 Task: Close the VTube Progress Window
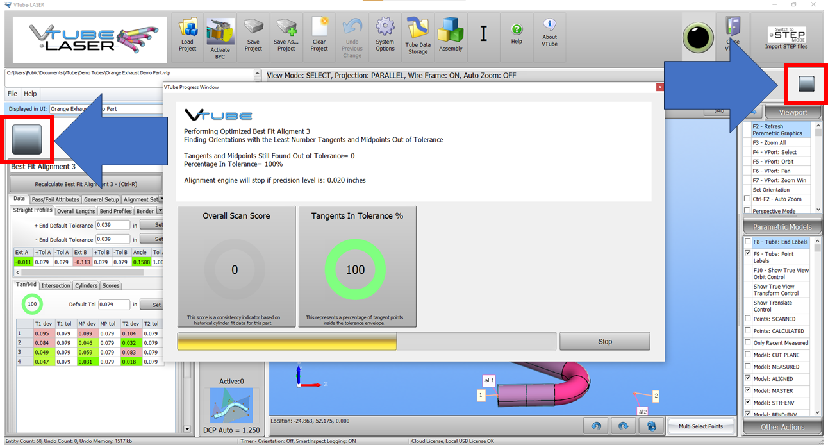click(x=660, y=87)
